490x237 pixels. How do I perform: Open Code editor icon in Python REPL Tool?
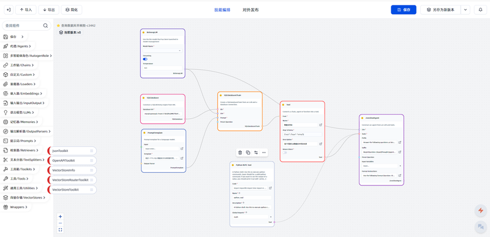tap(270, 188)
